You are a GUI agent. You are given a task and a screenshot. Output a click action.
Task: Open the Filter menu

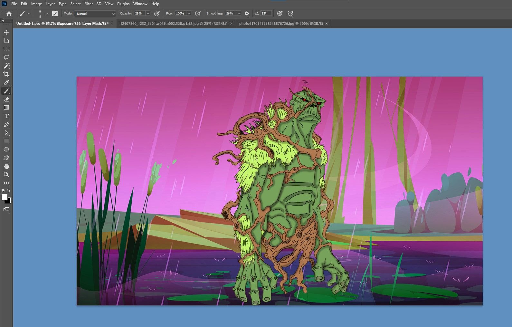point(89,4)
